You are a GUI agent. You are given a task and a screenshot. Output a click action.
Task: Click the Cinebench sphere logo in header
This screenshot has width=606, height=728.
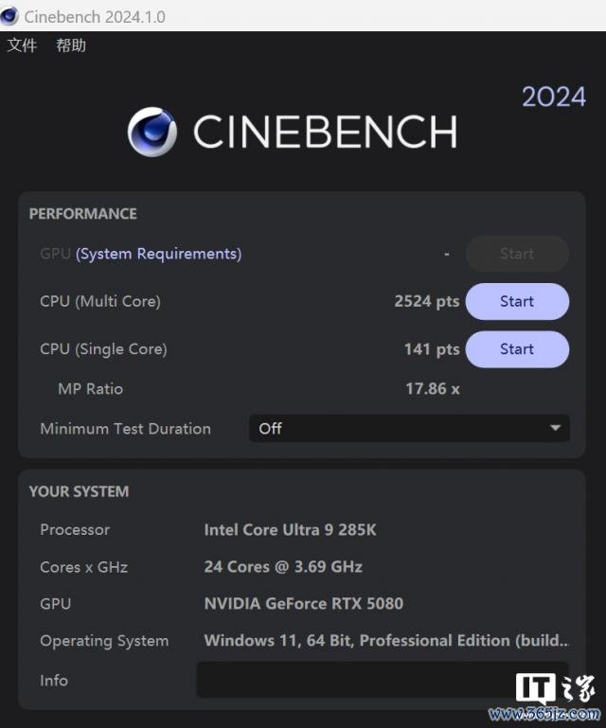(152, 132)
